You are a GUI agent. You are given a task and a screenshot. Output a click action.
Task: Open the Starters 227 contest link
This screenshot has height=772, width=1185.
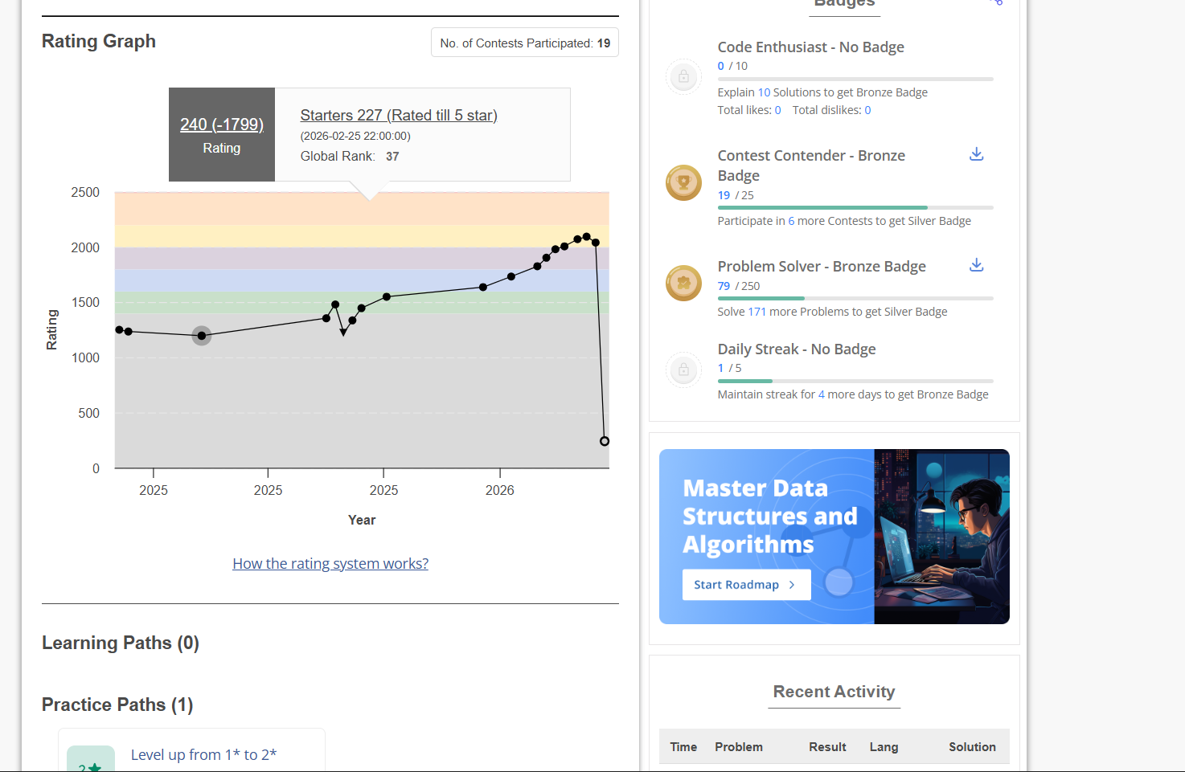tap(399, 115)
